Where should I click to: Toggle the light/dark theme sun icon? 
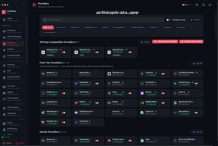[x=197, y=5]
